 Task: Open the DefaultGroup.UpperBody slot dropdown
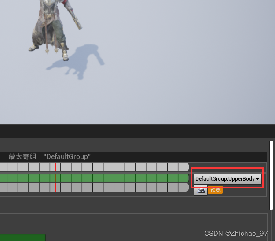[x=227, y=179]
